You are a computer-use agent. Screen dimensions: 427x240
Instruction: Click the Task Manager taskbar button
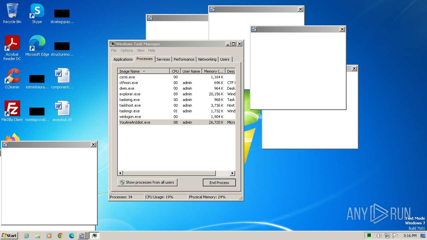click(x=94, y=236)
